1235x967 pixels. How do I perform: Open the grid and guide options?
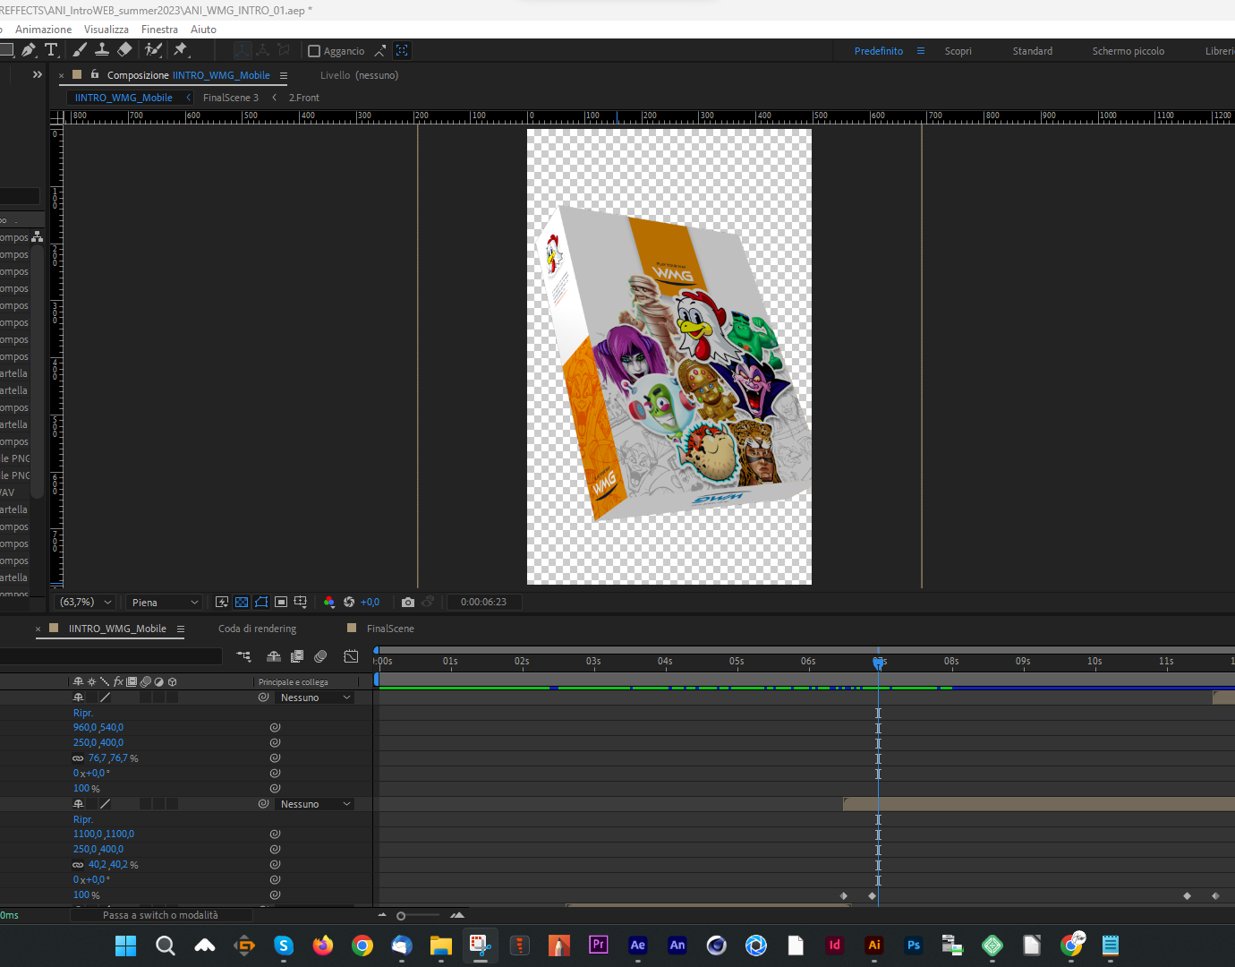301,602
